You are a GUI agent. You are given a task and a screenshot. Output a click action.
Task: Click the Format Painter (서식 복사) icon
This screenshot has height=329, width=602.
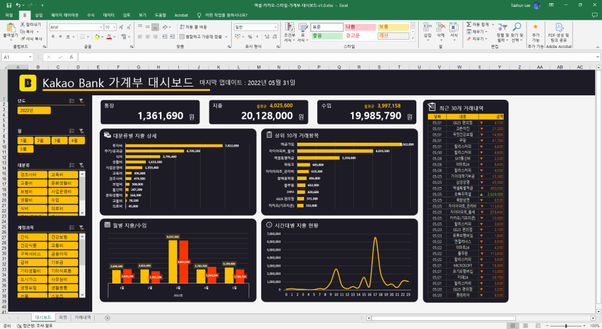point(22,39)
